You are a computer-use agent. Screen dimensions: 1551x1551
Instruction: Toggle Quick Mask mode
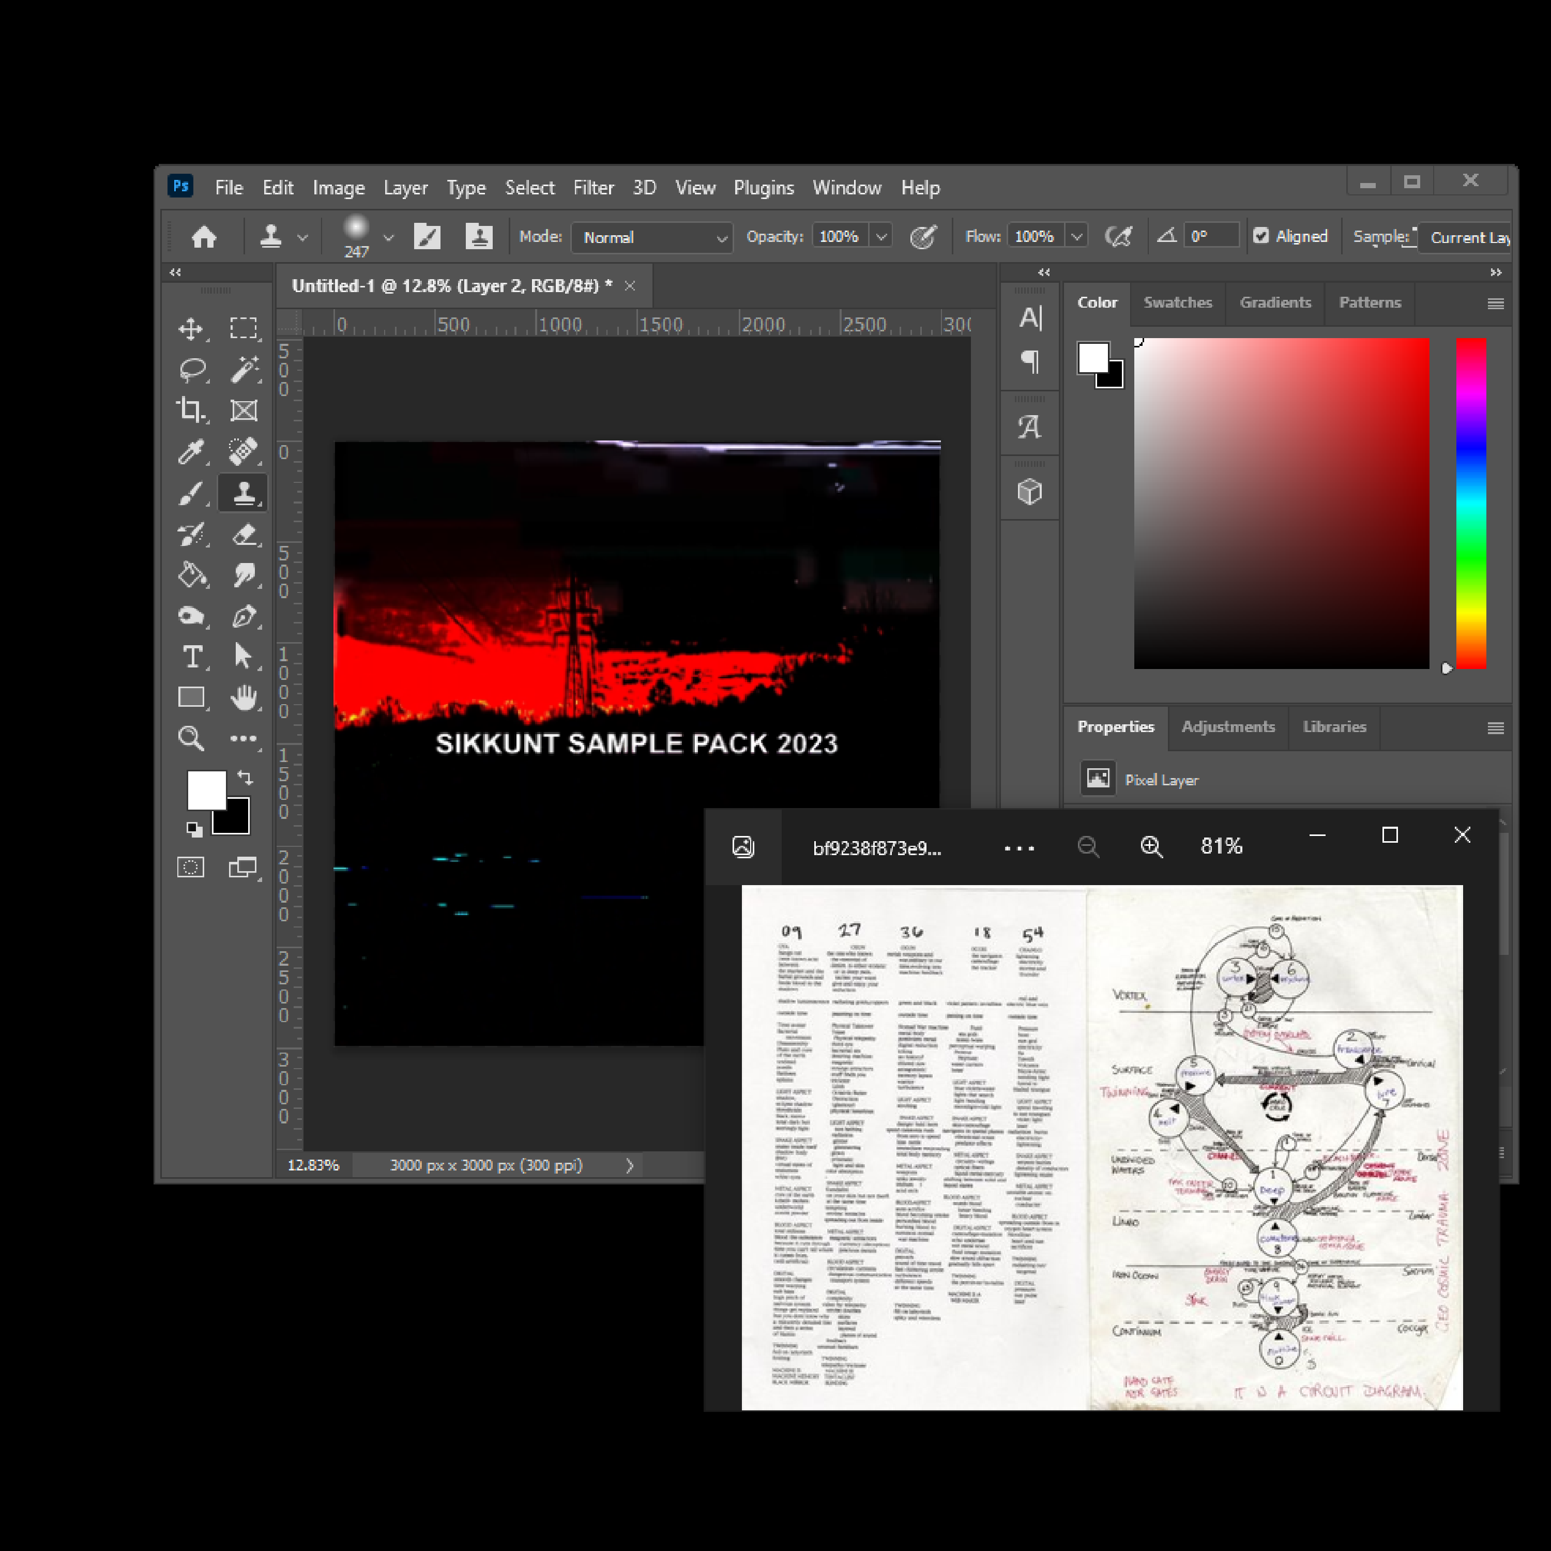(x=191, y=867)
